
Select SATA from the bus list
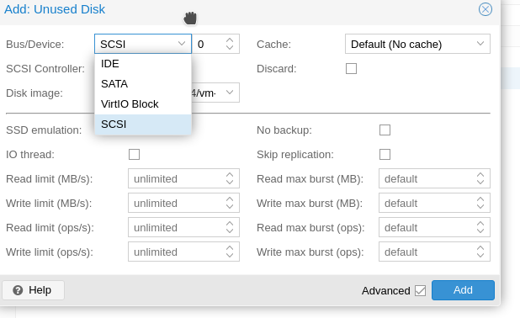click(143, 84)
